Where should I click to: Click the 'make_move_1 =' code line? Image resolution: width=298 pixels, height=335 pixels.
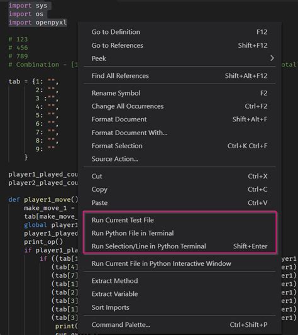point(50,208)
